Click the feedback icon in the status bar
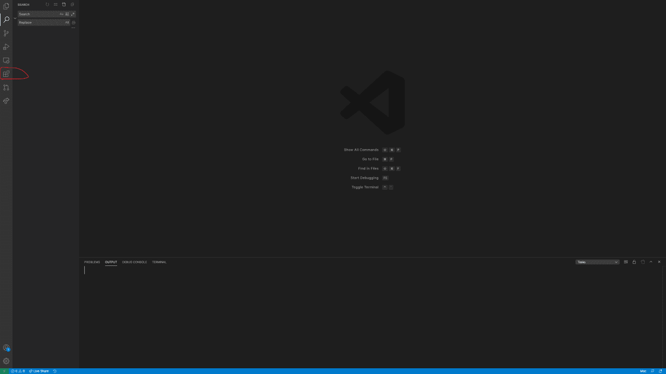This screenshot has height=374, width=666. (652, 371)
